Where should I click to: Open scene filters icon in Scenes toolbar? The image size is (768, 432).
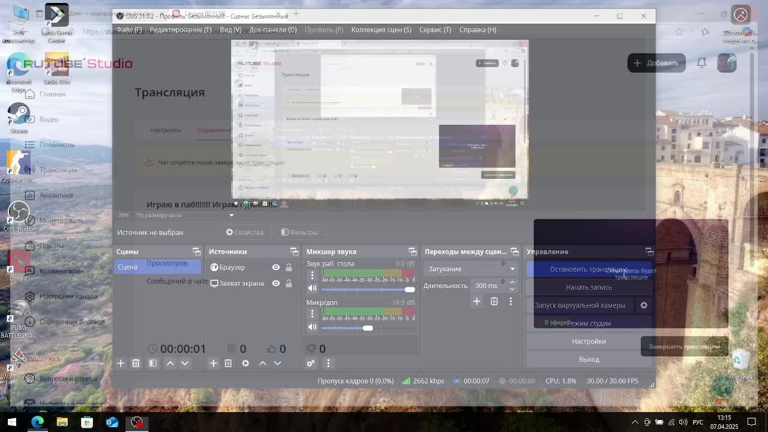pyautogui.click(x=152, y=363)
